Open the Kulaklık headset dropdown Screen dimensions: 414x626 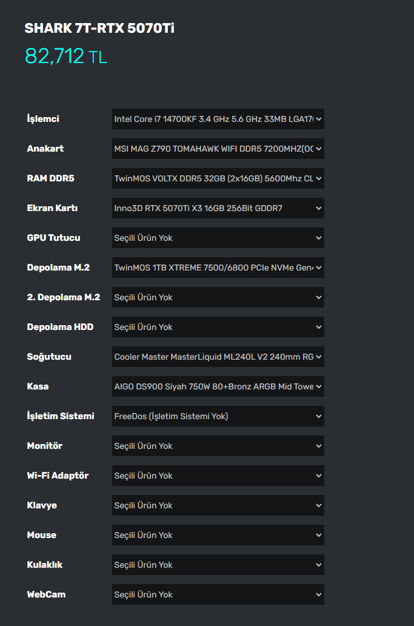(218, 565)
